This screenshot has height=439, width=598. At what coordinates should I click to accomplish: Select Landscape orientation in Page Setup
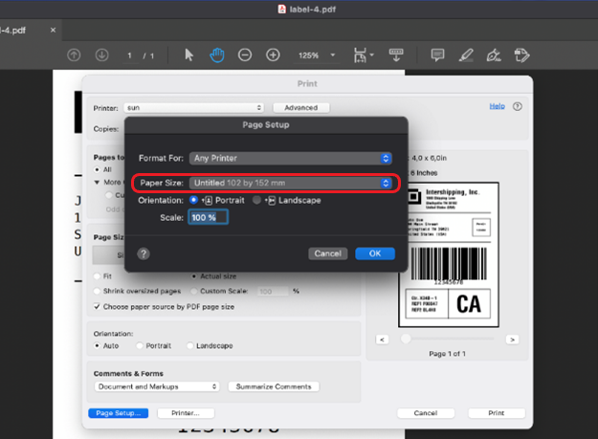click(256, 200)
